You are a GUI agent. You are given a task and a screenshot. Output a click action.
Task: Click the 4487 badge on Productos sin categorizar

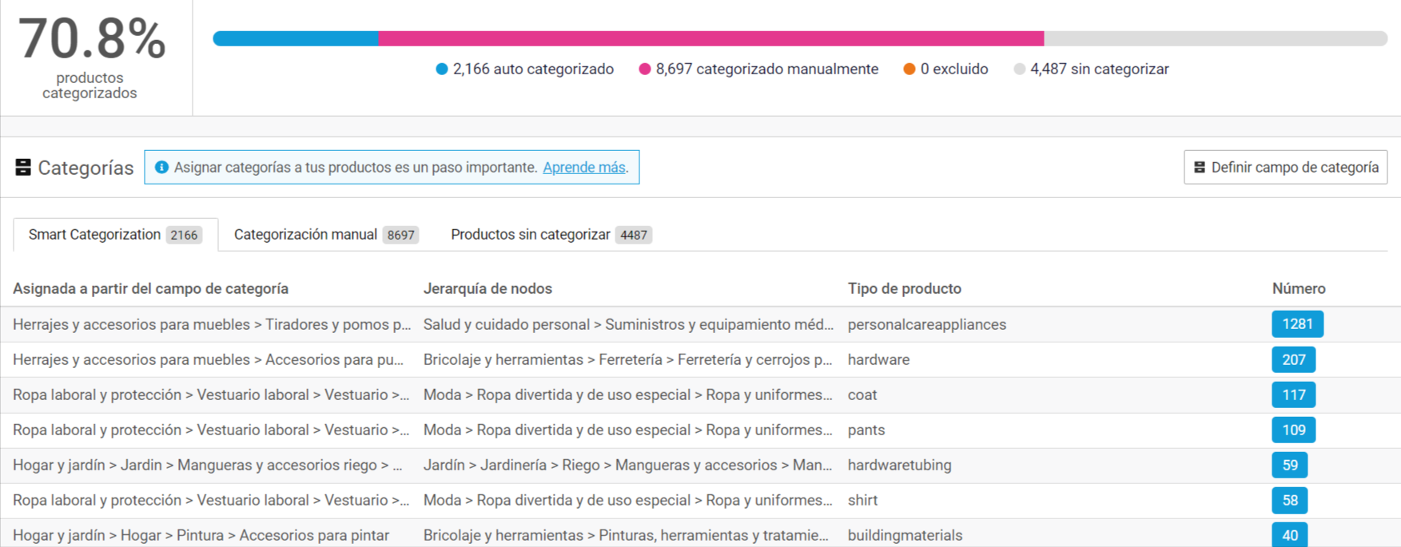click(x=634, y=235)
